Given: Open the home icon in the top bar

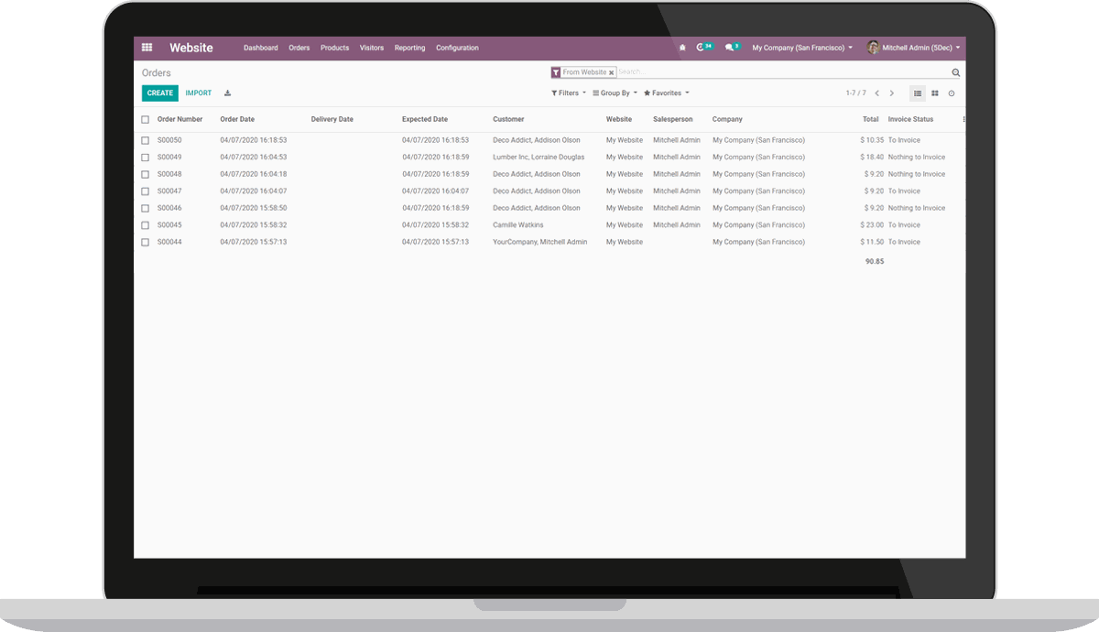Looking at the screenshot, I should pos(682,47).
